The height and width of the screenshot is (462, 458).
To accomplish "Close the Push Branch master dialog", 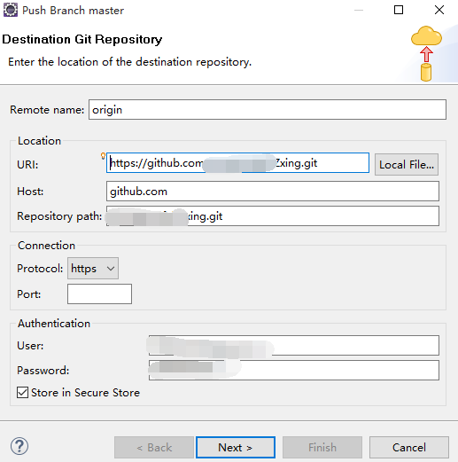I will pos(439,10).
